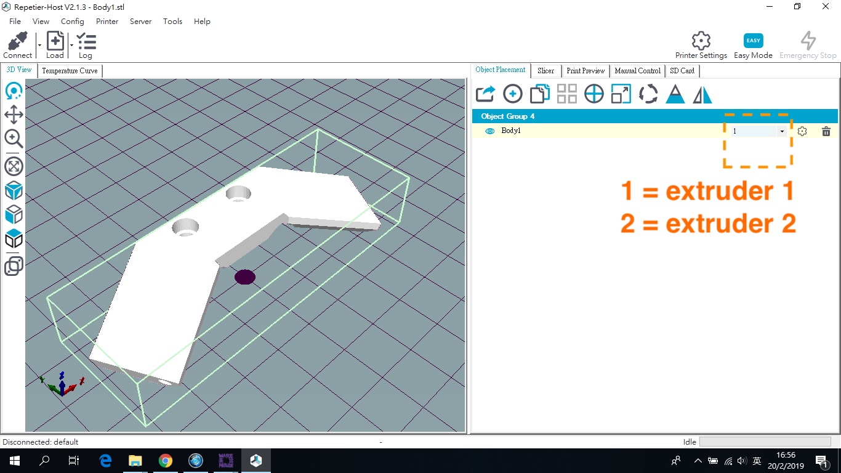Click the Mirror Object icon
Image resolution: width=841 pixels, height=473 pixels.
point(702,94)
